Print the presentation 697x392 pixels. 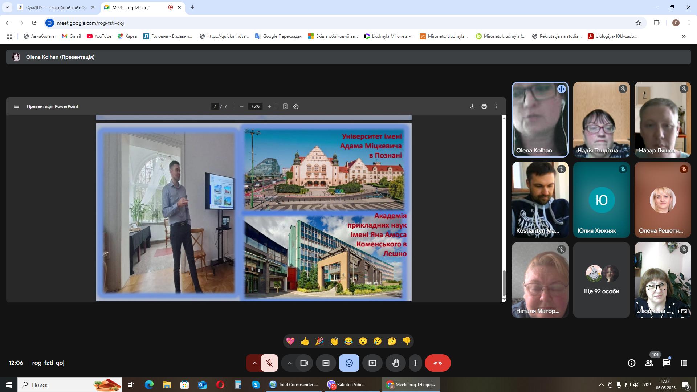click(x=484, y=106)
